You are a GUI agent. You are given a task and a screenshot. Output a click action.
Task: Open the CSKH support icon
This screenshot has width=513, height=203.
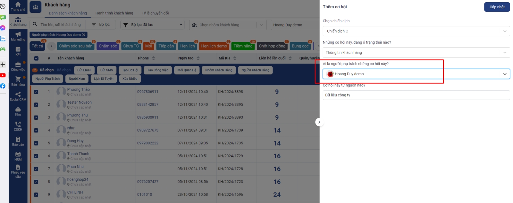(x=18, y=126)
